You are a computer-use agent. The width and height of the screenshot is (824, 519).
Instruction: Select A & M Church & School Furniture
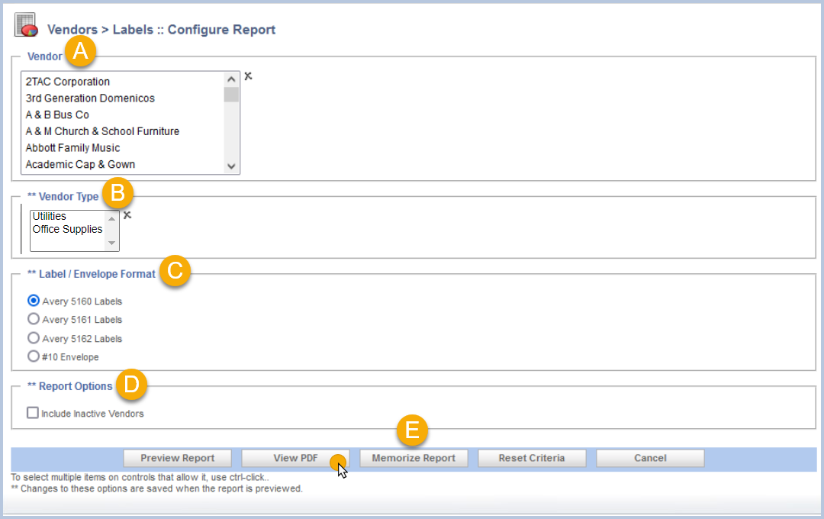pyautogui.click(x=102, y=131)
